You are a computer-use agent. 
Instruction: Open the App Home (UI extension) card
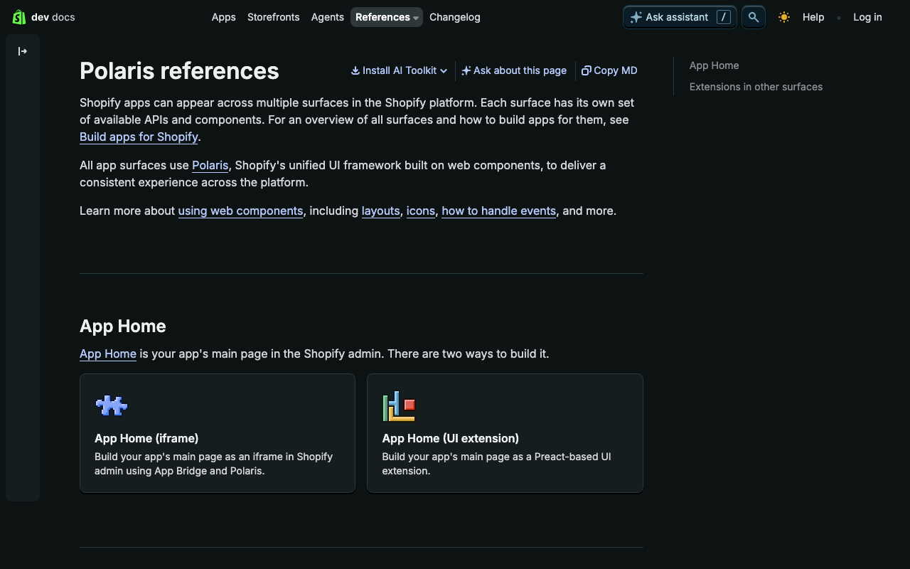(505, 433)
